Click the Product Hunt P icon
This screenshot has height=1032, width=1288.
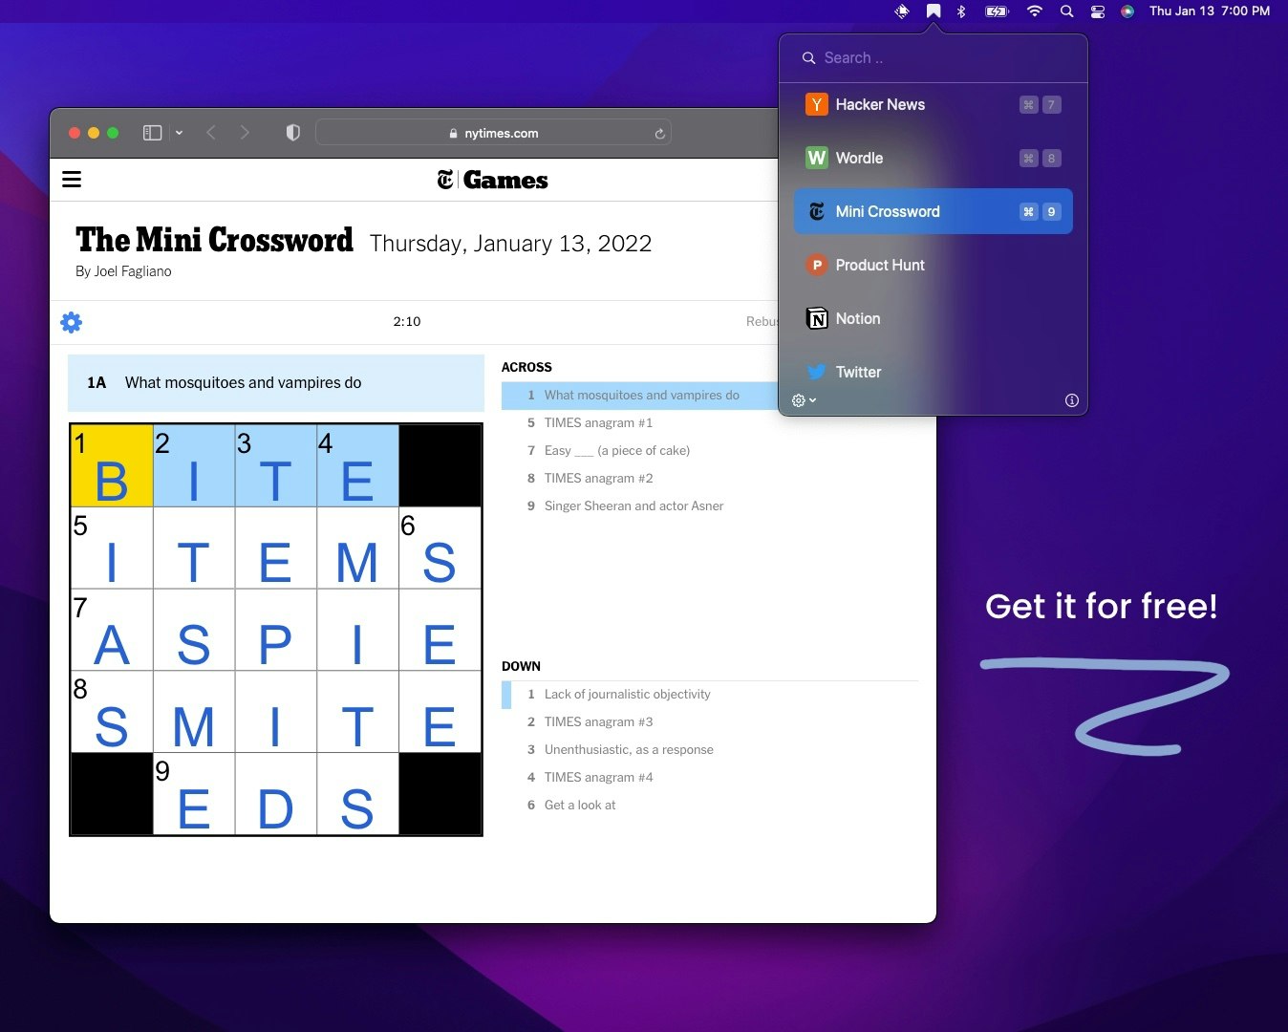pos(816,265)
